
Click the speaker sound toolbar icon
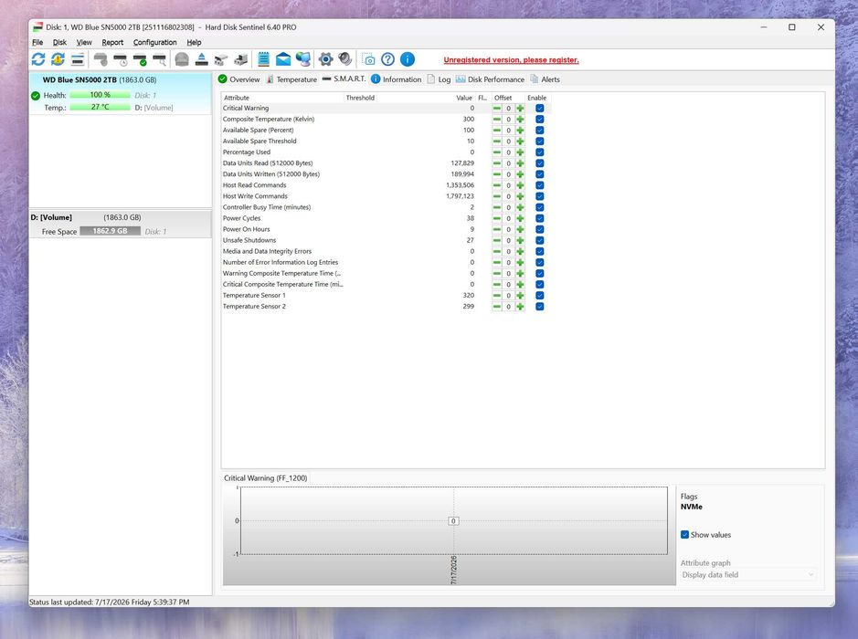pyautogui.click(x=344, y=58)
